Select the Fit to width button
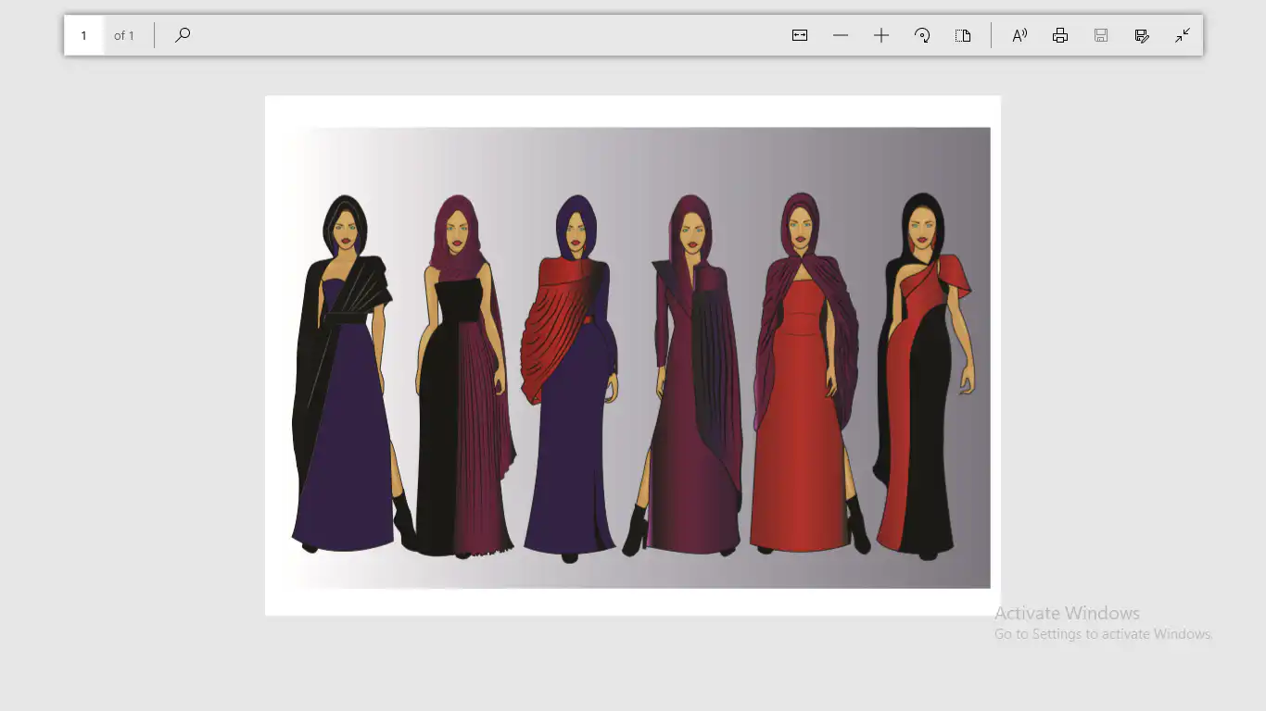The height and width of the screenshot is (711, 1266). [x=800, y=35]
